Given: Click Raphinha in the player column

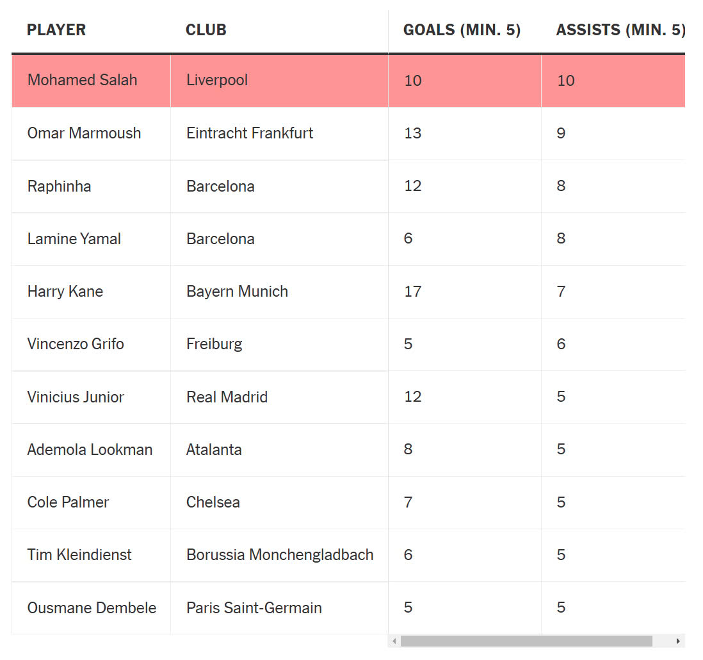Looking at the screenshot, I should point(59,186).
